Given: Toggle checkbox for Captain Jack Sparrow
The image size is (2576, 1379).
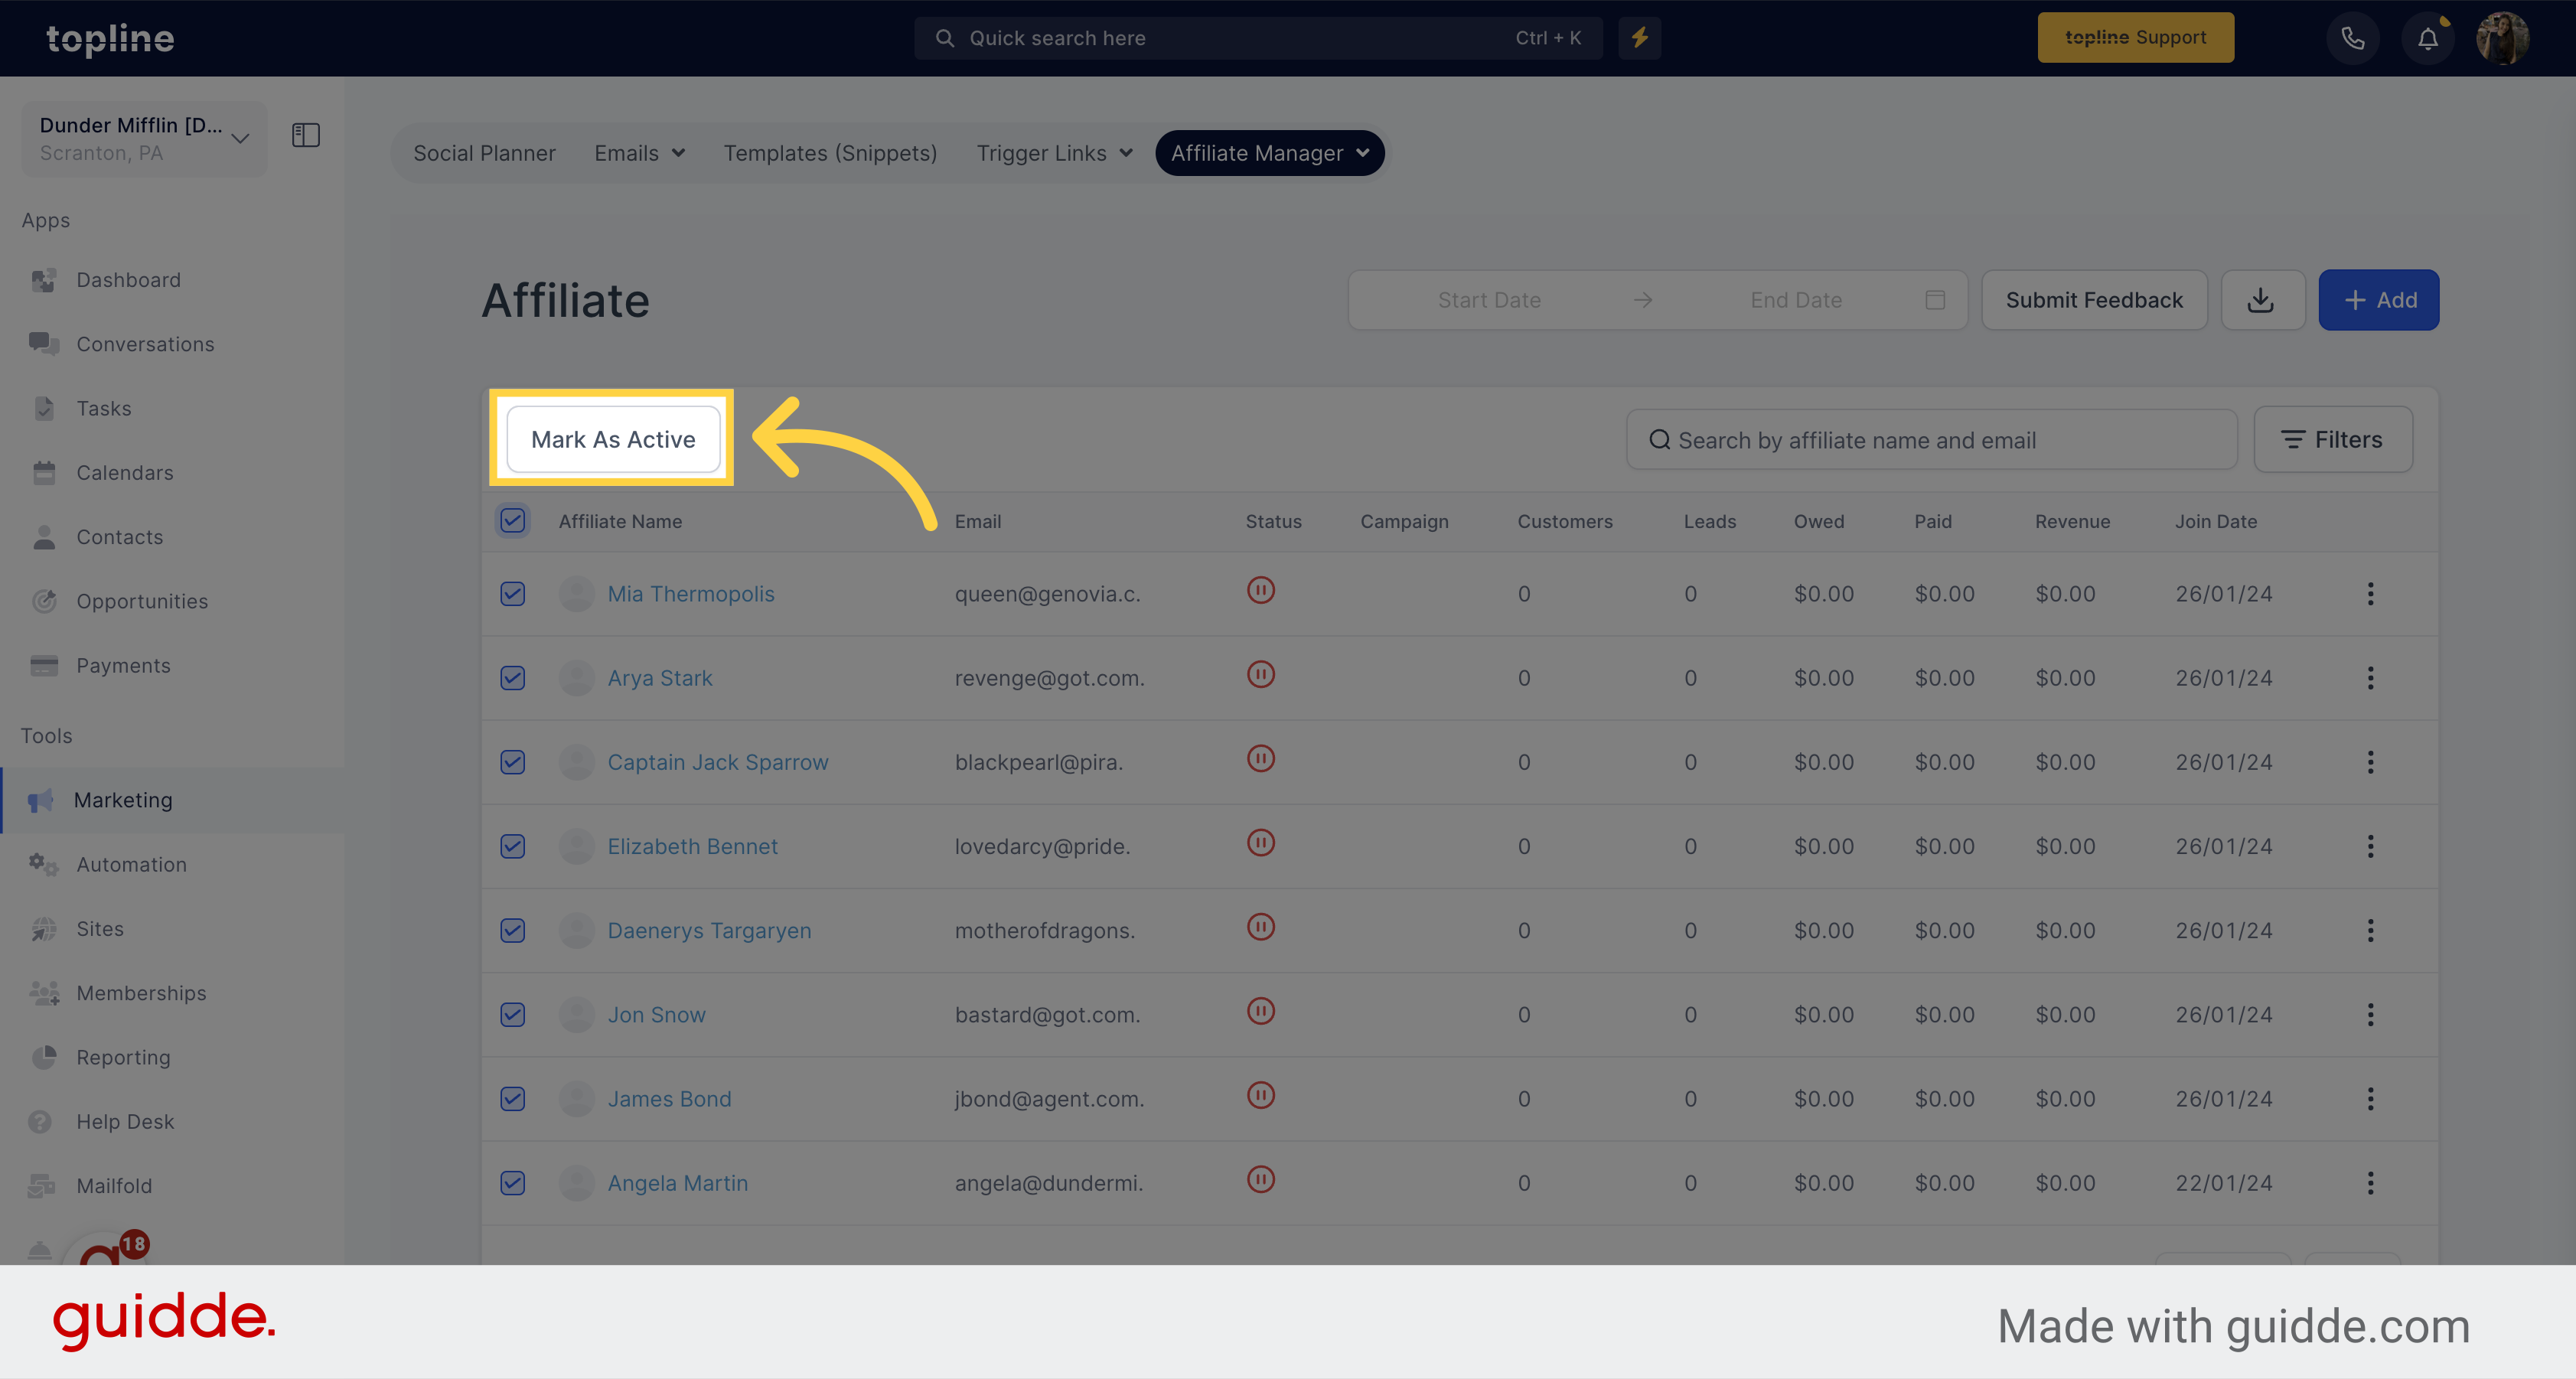Looking at the screenshot, I should point(513,760).
